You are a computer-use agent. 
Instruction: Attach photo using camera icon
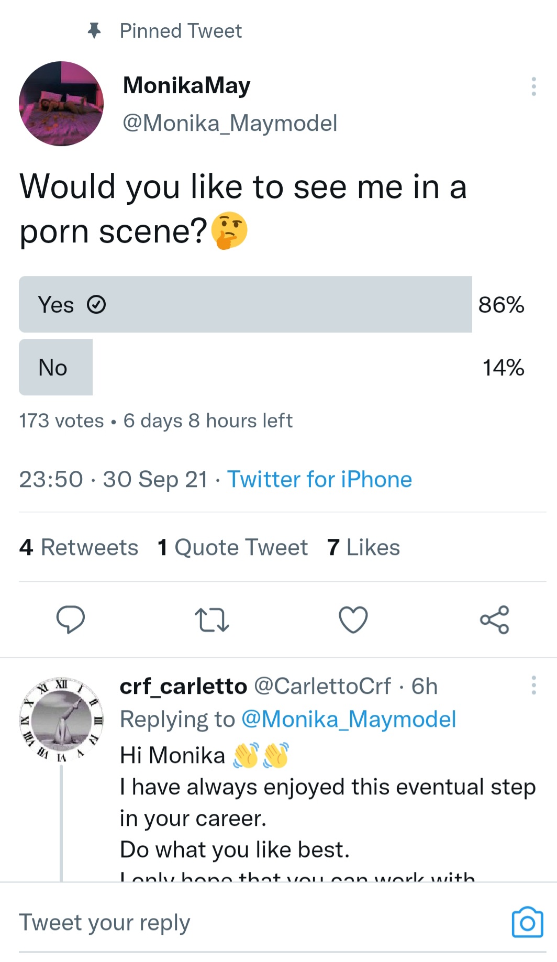pyautogui.click(x=527, y=922)
